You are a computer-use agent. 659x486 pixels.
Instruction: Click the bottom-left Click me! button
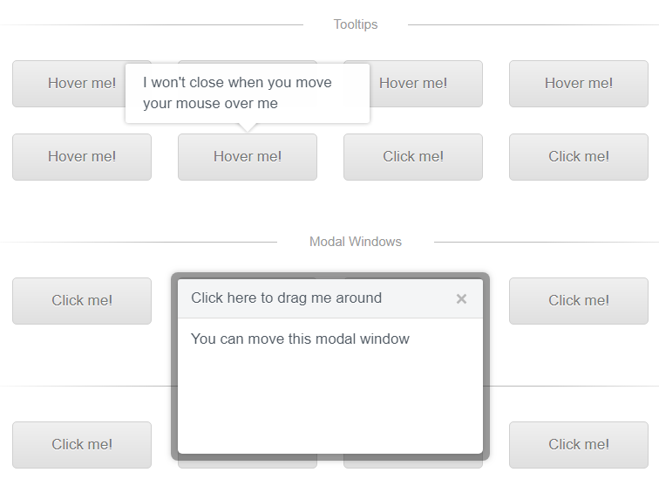[x=82, y=445]
